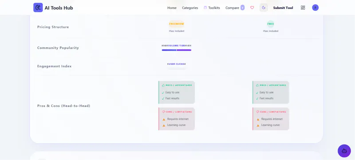This screenshot has height=160, width=355.
Task: Click 'Plan: Included' under the FREE badge
Action: click(x=271, y=31)
